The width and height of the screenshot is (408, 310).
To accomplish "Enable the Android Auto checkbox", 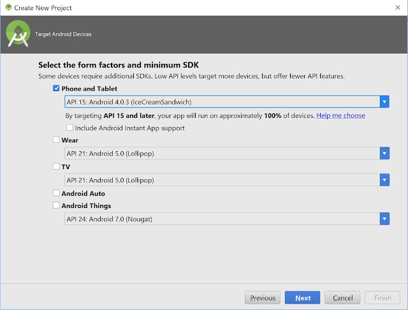I will tap(56, 193).
